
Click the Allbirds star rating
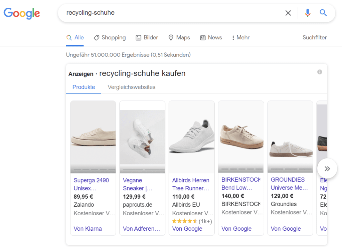coord(184,221)
